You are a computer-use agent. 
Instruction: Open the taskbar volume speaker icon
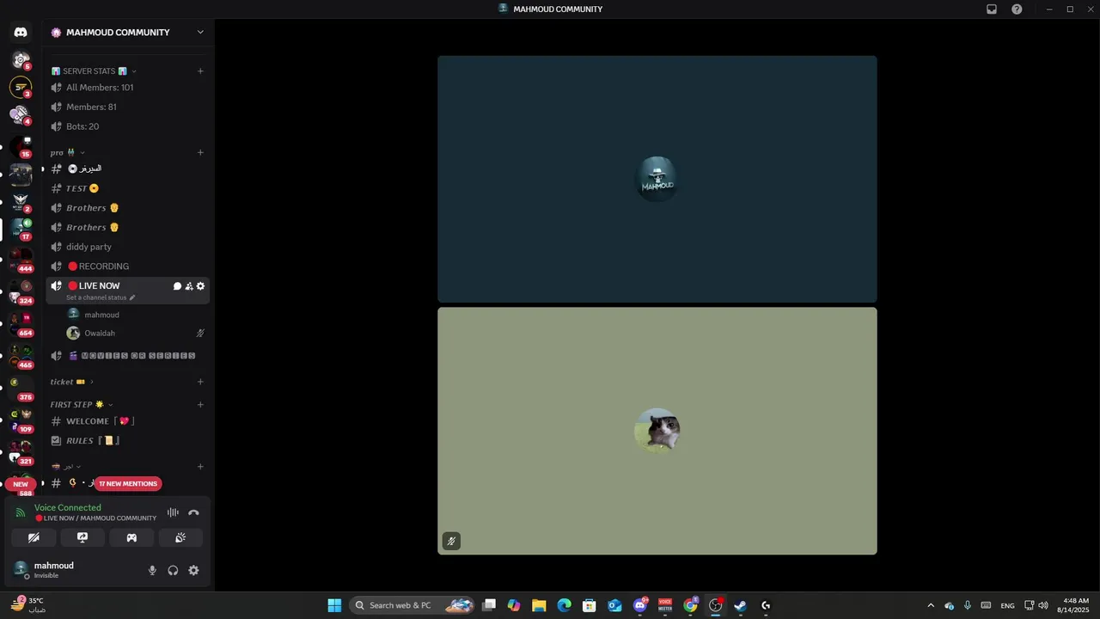1043,605
